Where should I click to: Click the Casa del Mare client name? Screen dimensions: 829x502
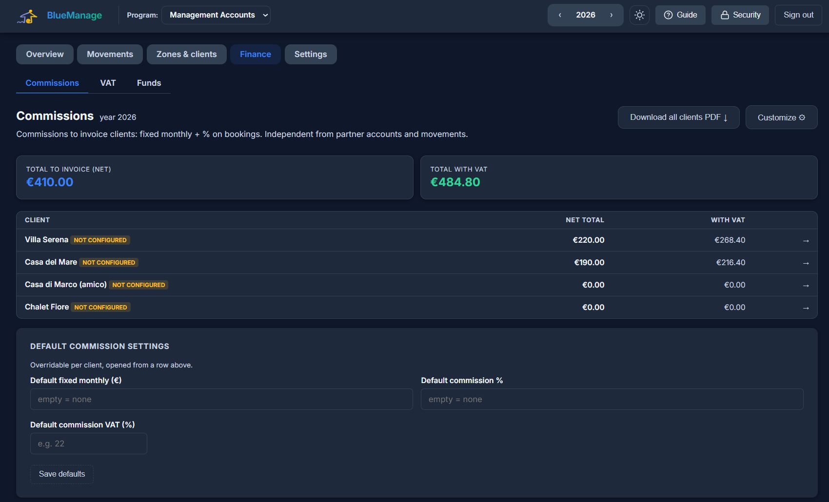(x=51, y=262)
